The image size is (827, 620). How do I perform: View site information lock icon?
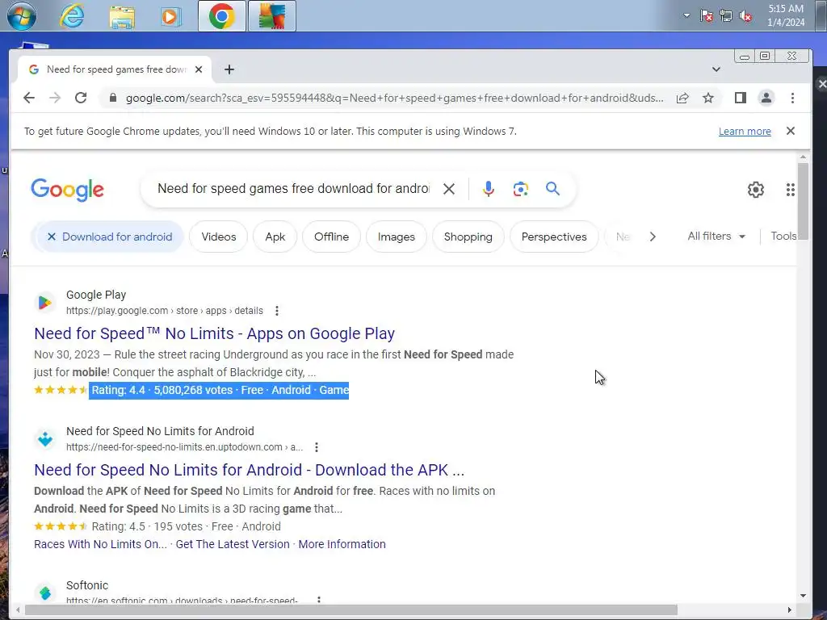[x=112, y=98]
